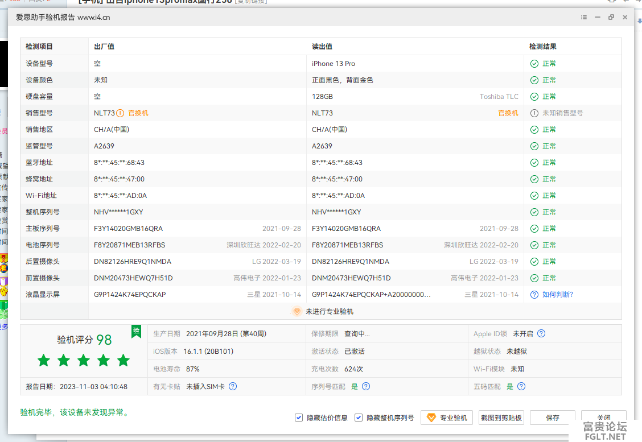Viewport: 642px width, 442px height.
Task: Select 正面黑色，背面金色 color value
Action: (x=342, y=80)
